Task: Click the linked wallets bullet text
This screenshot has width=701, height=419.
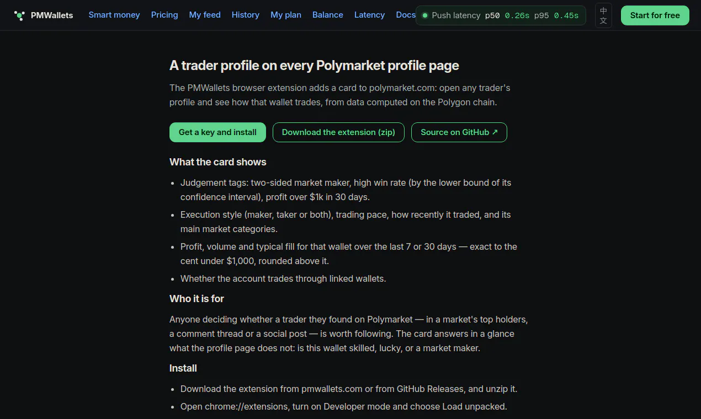Action: click(x=283, y=278)
